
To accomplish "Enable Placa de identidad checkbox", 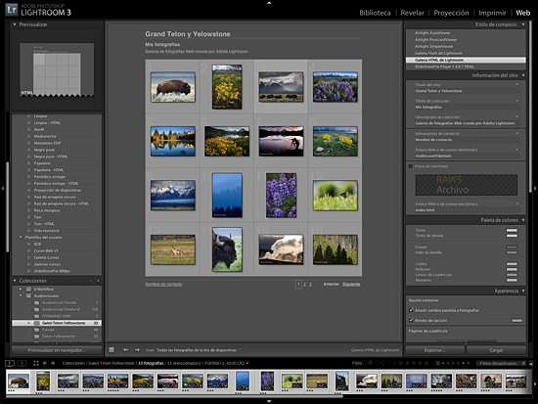I will pyautogui.click(x=411, y=166).
